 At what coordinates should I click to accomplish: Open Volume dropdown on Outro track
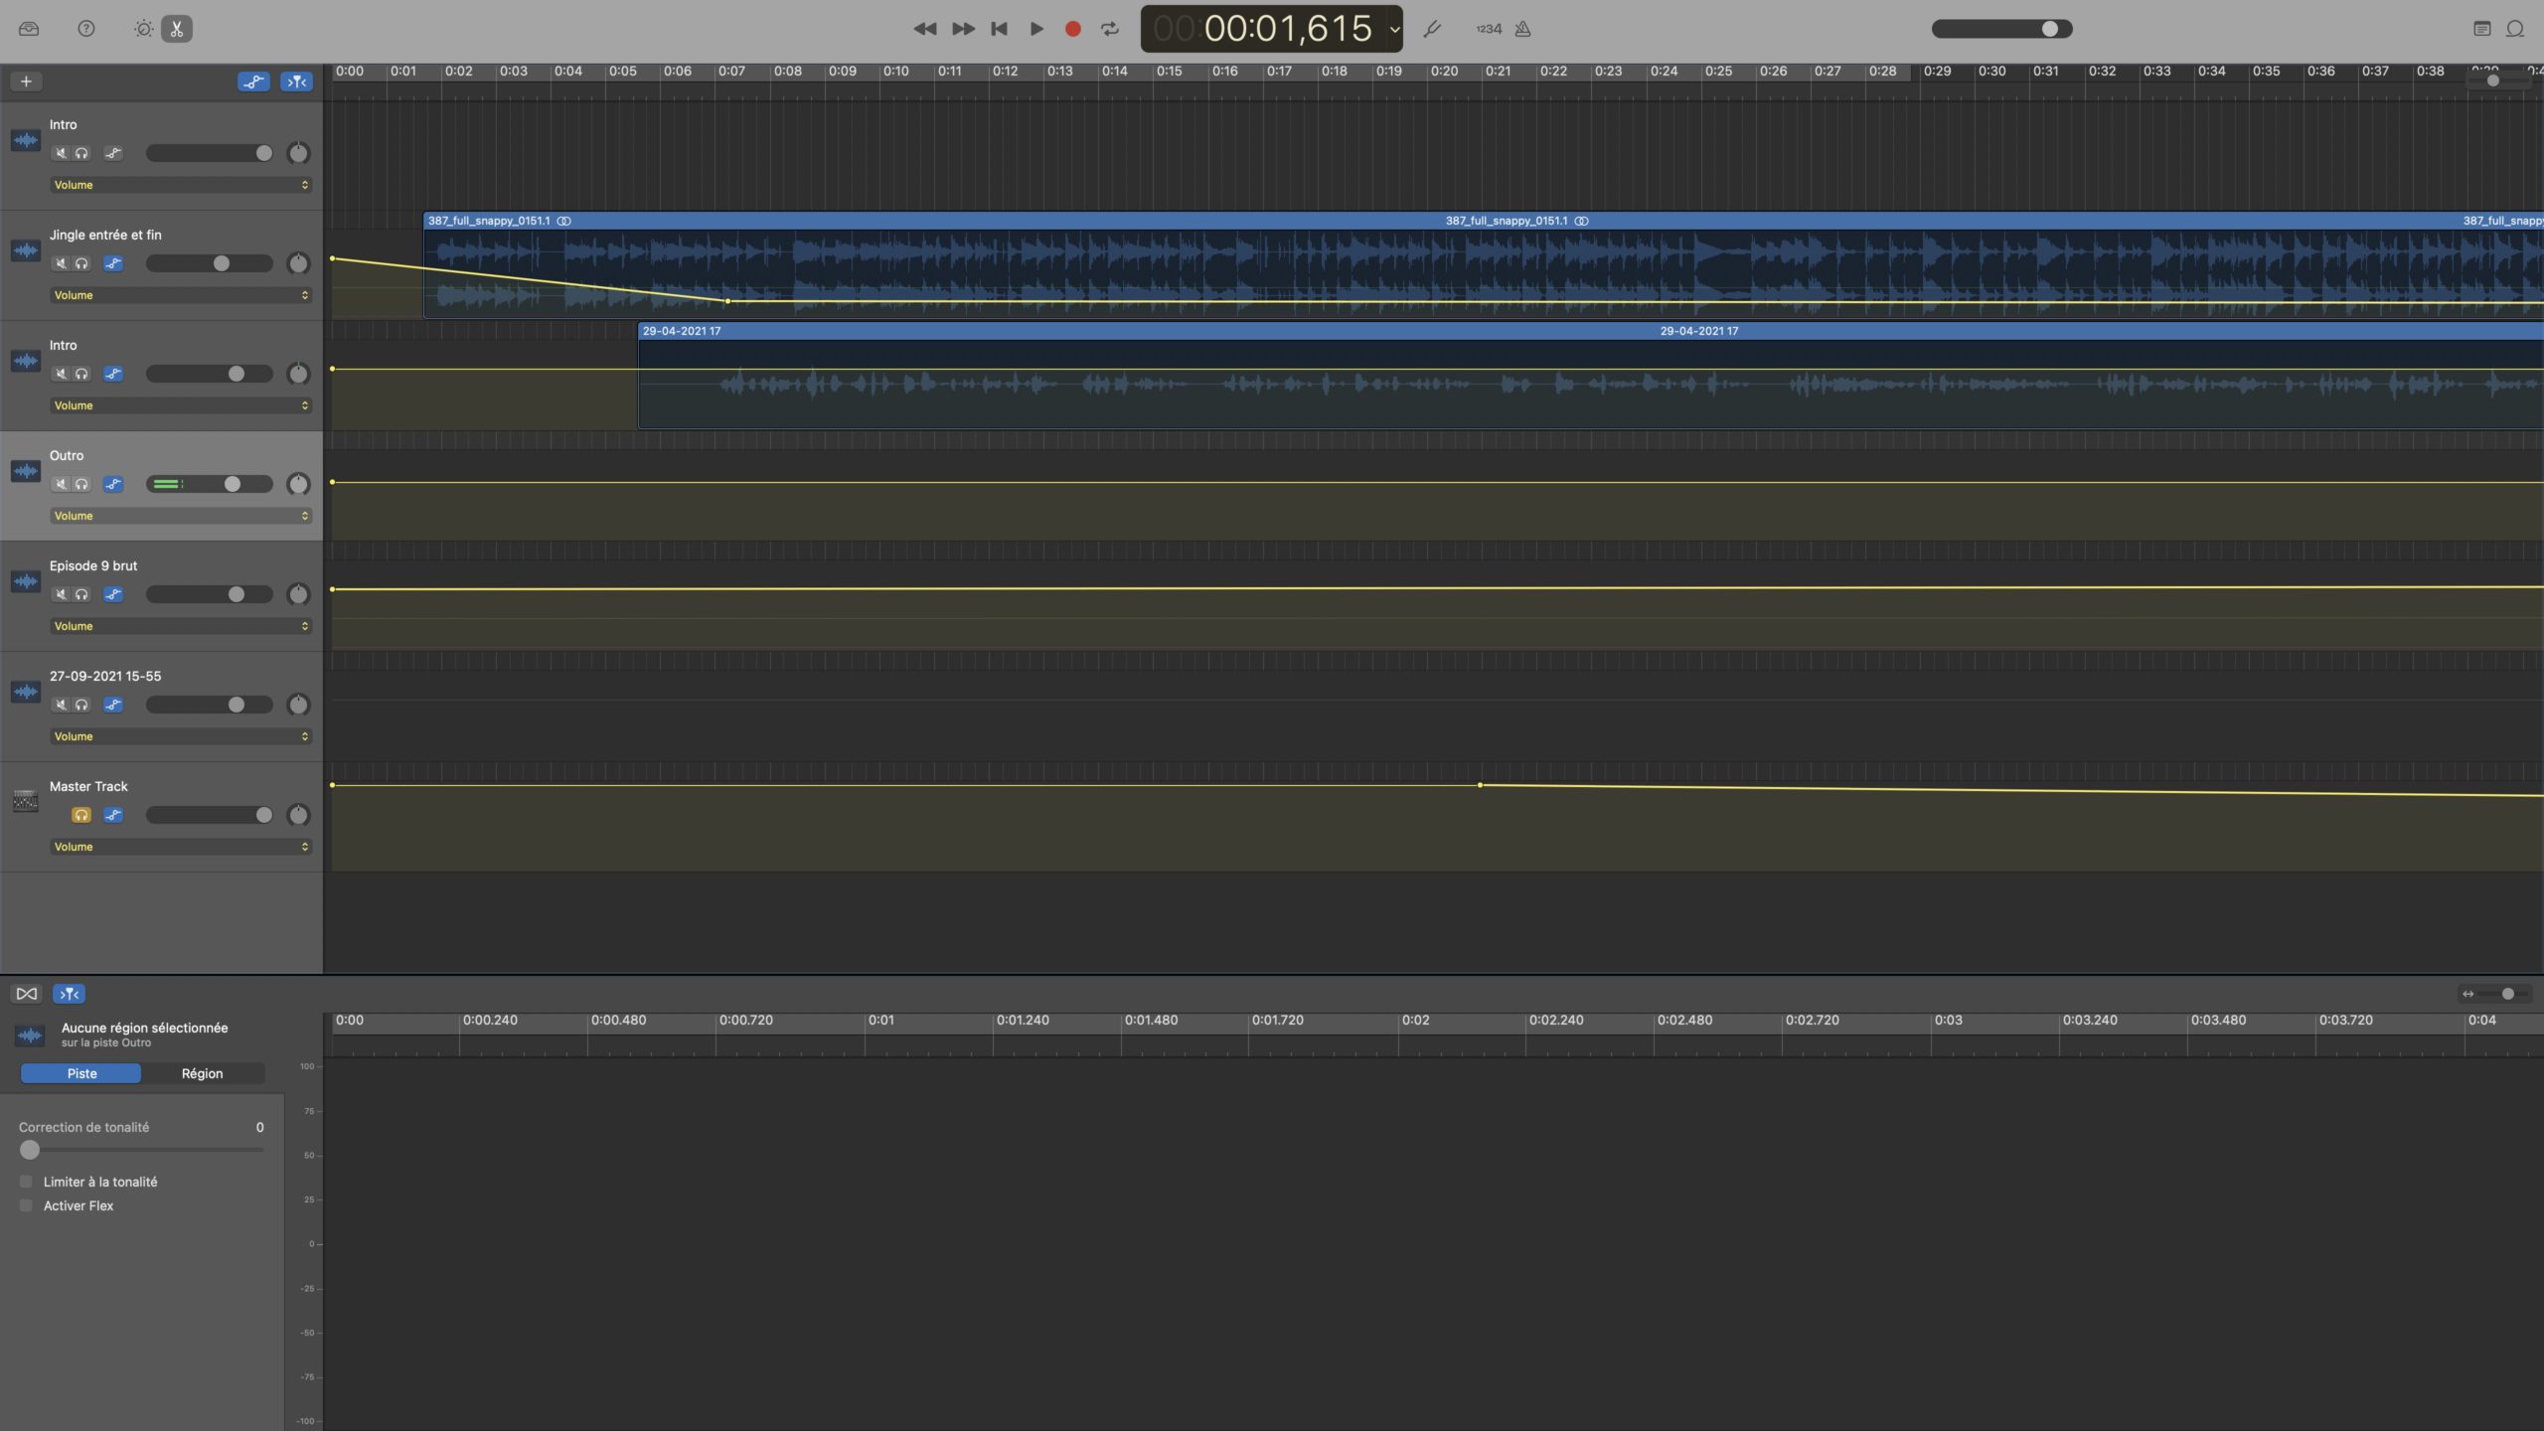[181, 516]
